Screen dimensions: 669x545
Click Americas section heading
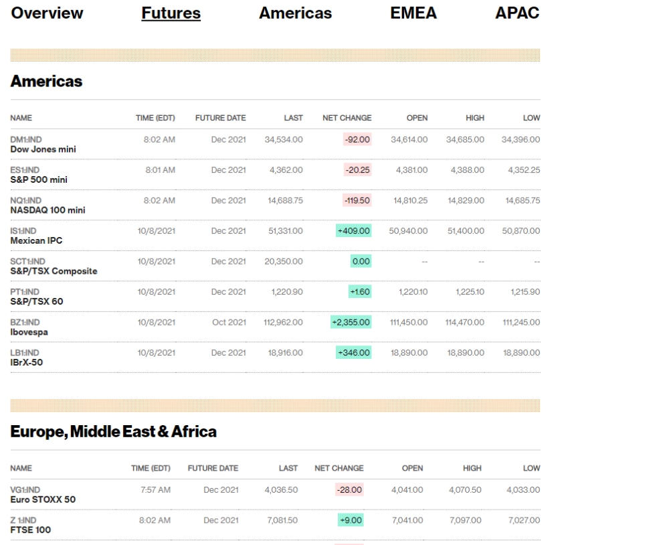coord(47,81)
